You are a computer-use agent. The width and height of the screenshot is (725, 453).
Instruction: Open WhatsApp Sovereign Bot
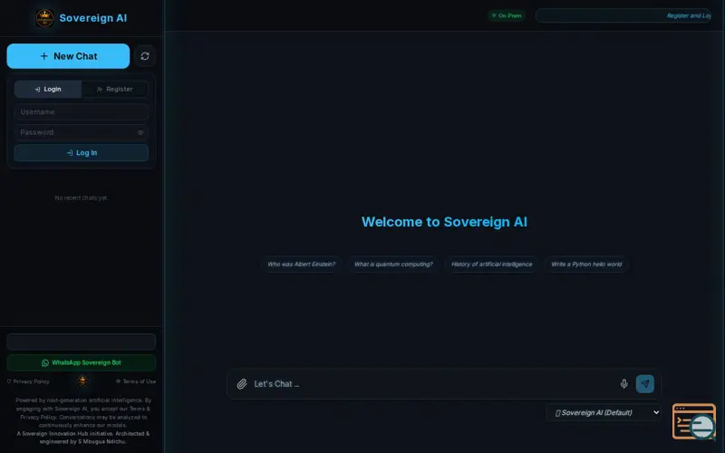(x=81, y=363)
